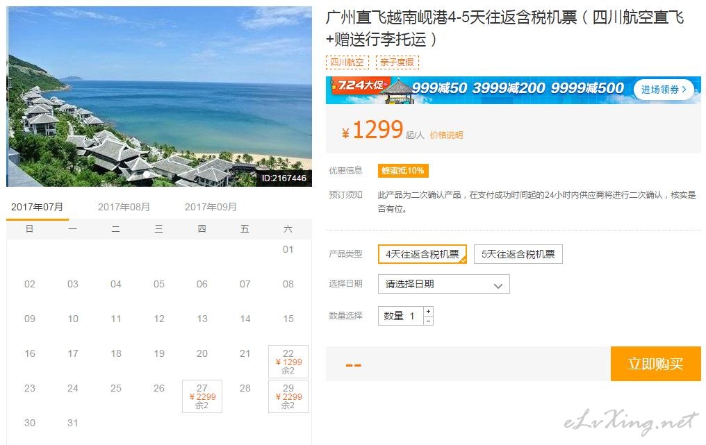Switch to the 2017年08月 calendar tab

point(124,207)
